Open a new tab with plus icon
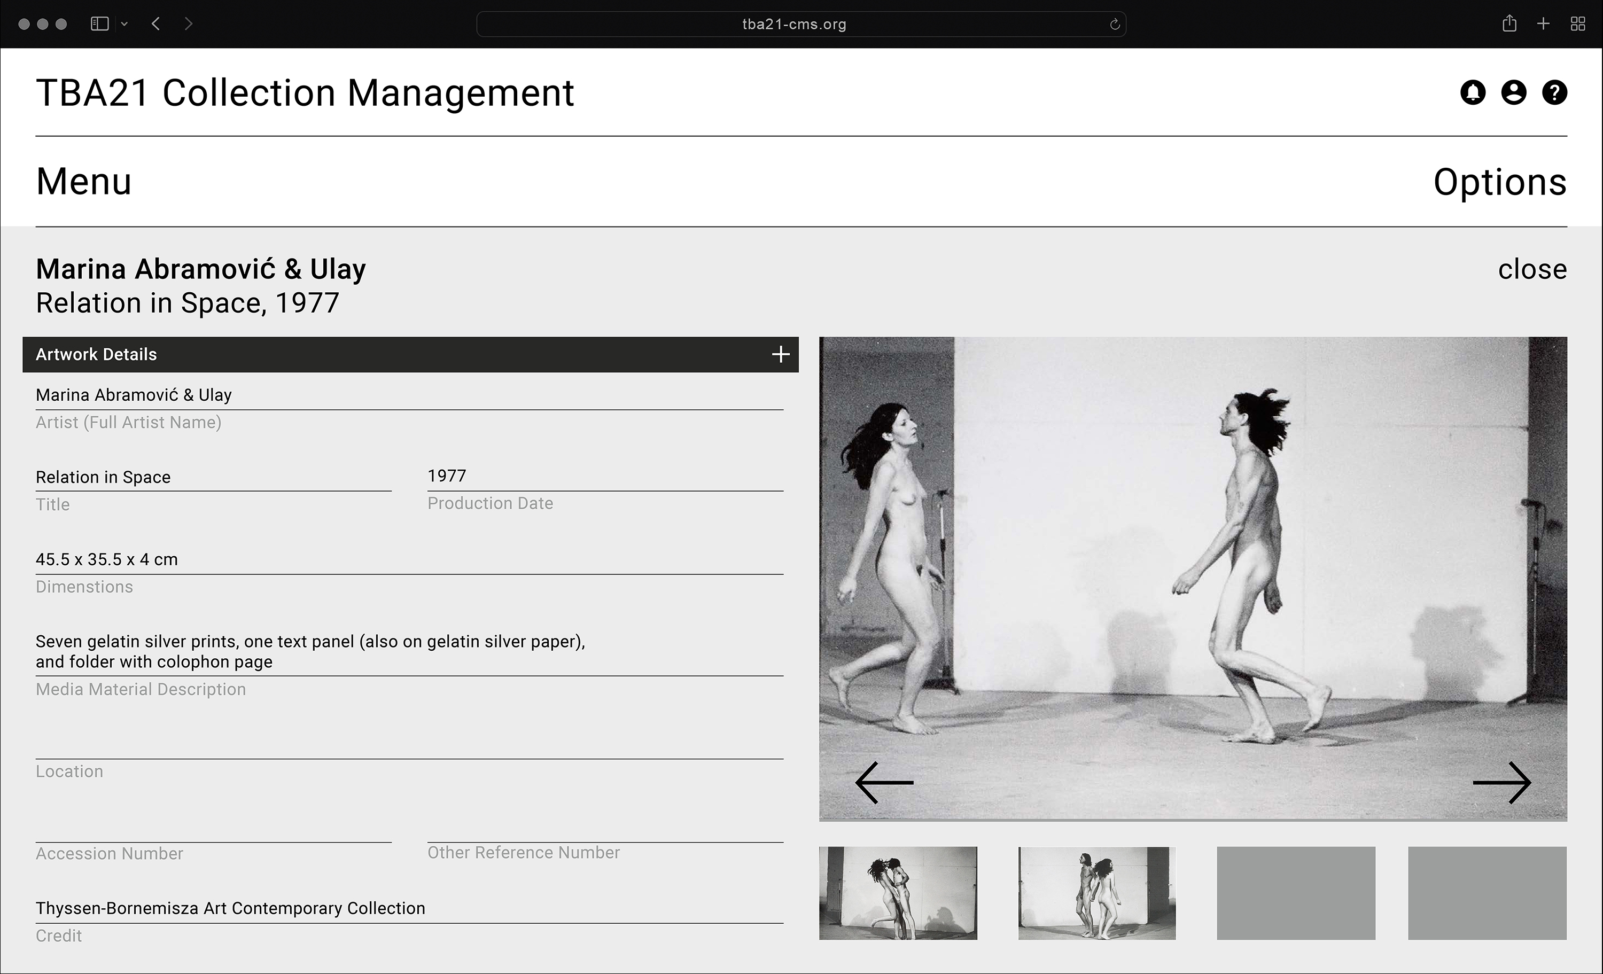This screenshot has width=1603, height=974. [1543, 24]
